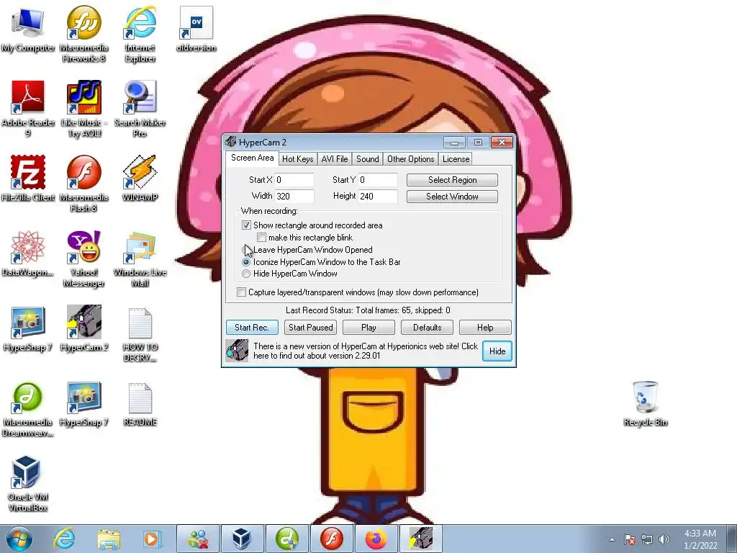
Task: Click the Select Window button
Action: (452, 197)
